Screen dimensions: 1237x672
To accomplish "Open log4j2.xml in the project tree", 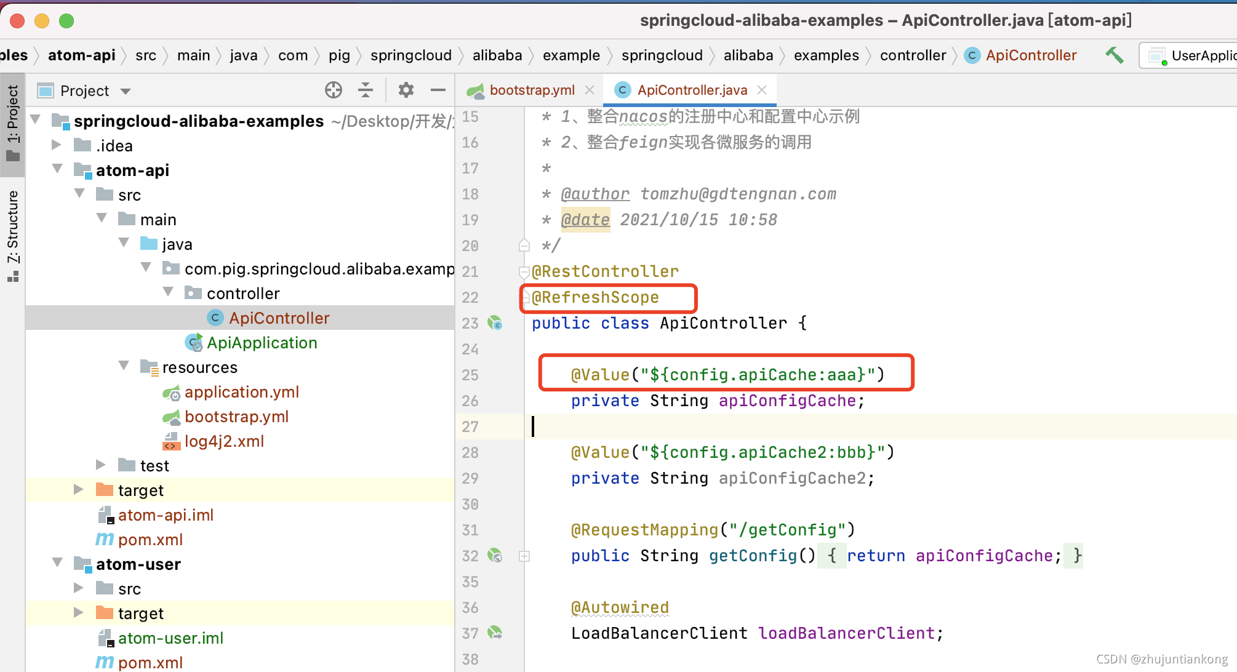I will [224, 441].
